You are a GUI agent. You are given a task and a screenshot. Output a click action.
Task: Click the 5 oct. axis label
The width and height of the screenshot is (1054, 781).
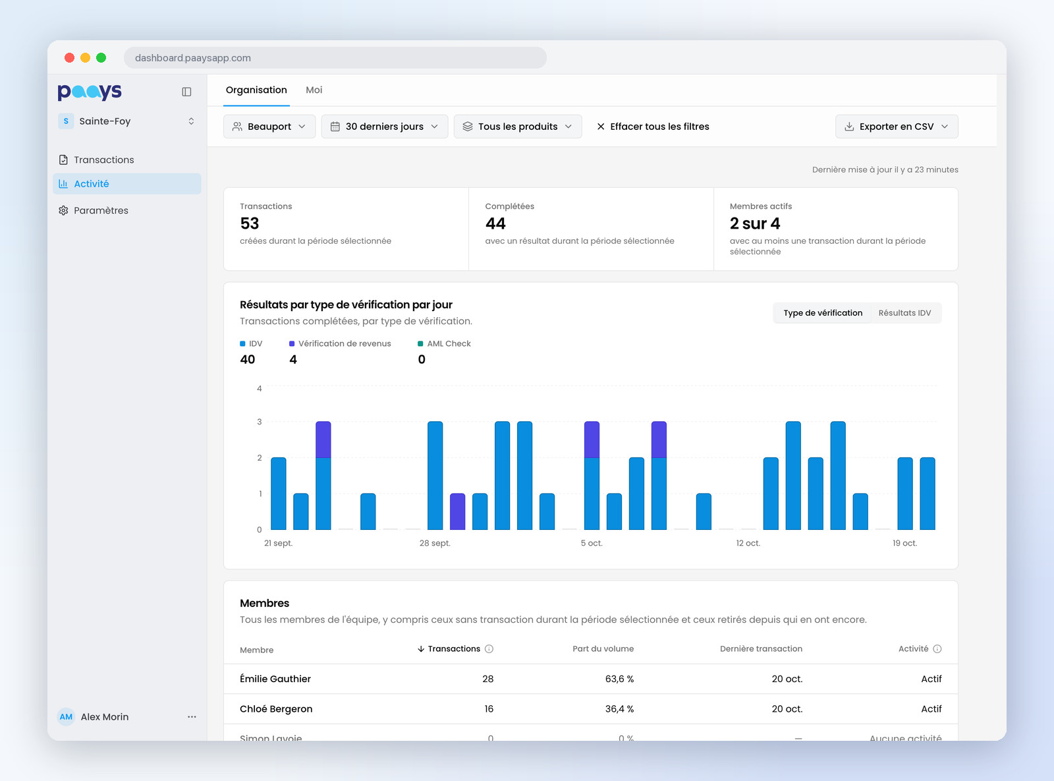click(592, 544)
